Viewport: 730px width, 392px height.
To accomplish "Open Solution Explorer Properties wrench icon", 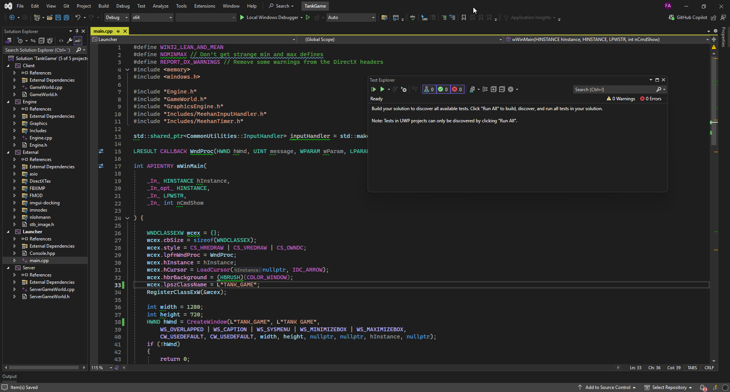I will pos(70,41).
